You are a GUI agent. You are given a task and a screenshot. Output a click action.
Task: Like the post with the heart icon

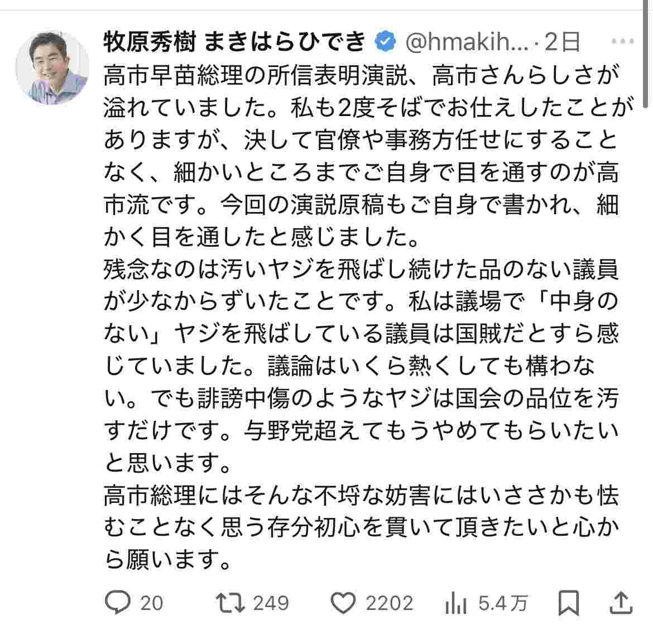click(343, 603)
